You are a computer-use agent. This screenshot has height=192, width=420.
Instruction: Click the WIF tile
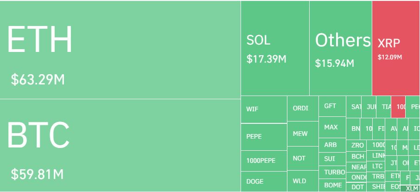click(x=264, y=109)
